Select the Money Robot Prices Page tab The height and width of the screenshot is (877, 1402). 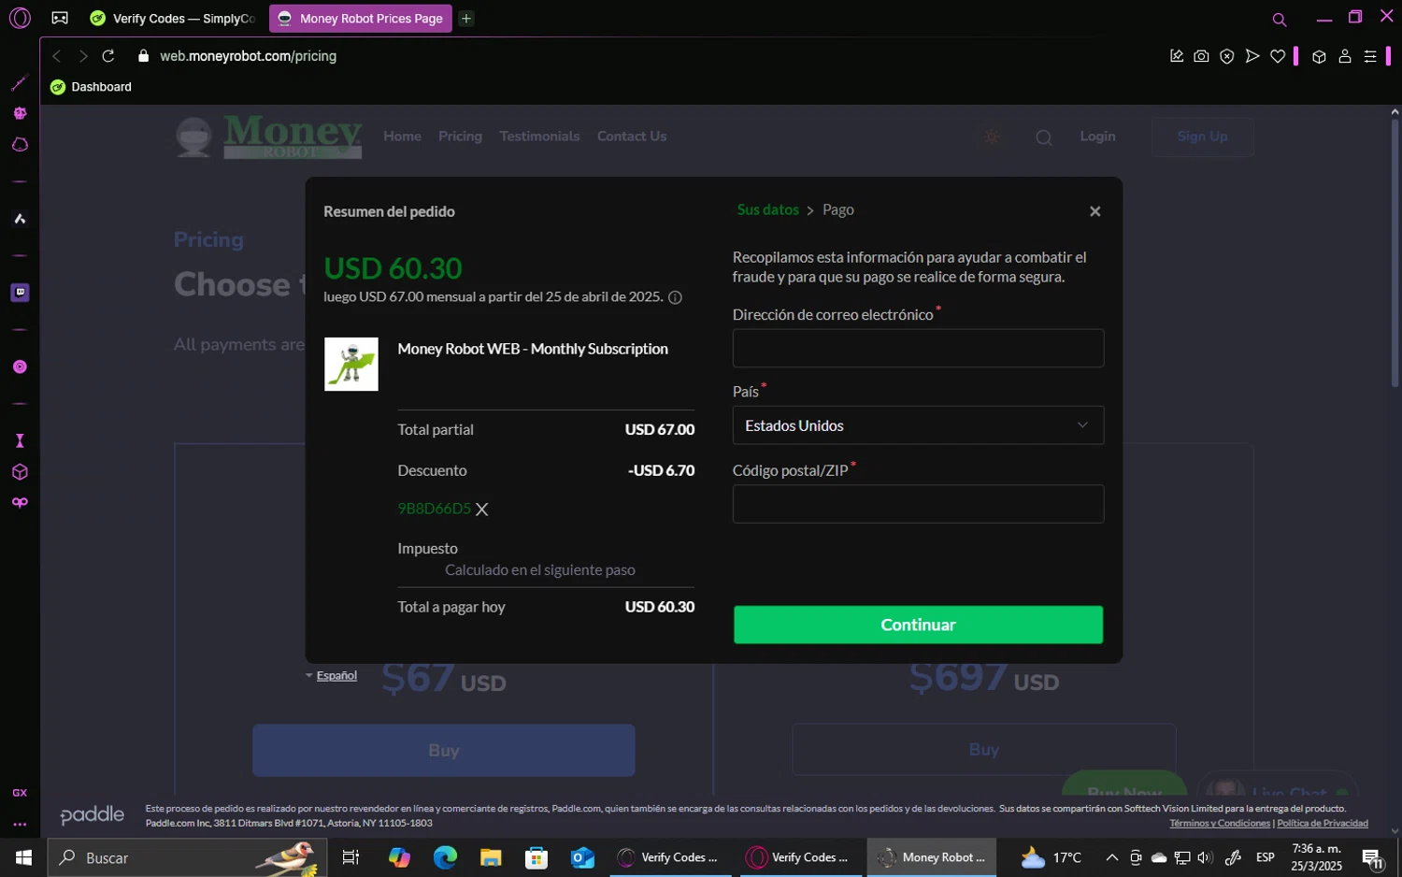361,19
